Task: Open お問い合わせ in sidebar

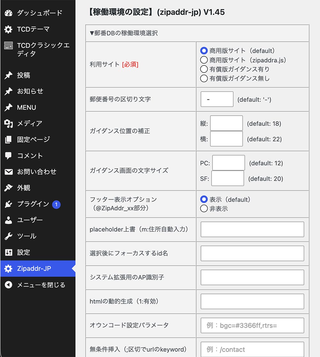Action: coord(38,172)
